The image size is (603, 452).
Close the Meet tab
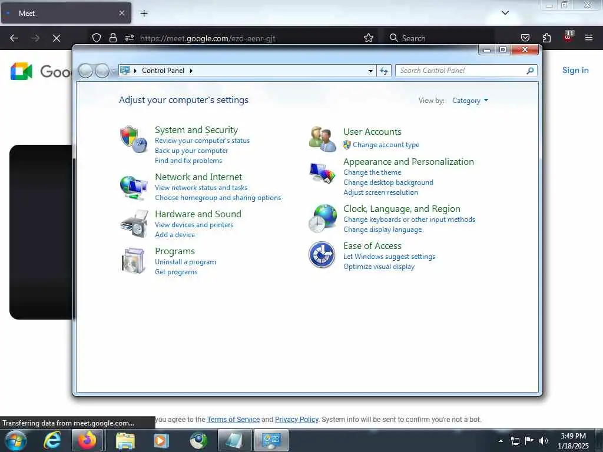click(121, 13)
